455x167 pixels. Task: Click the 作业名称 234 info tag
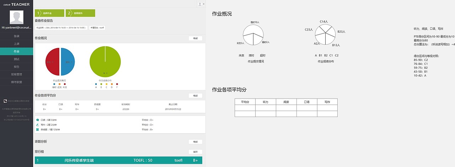coord(61,27)
